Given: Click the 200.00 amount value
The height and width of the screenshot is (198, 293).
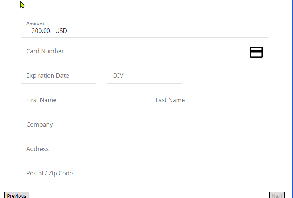Looking at the screenshot, I should click(41, 31).
